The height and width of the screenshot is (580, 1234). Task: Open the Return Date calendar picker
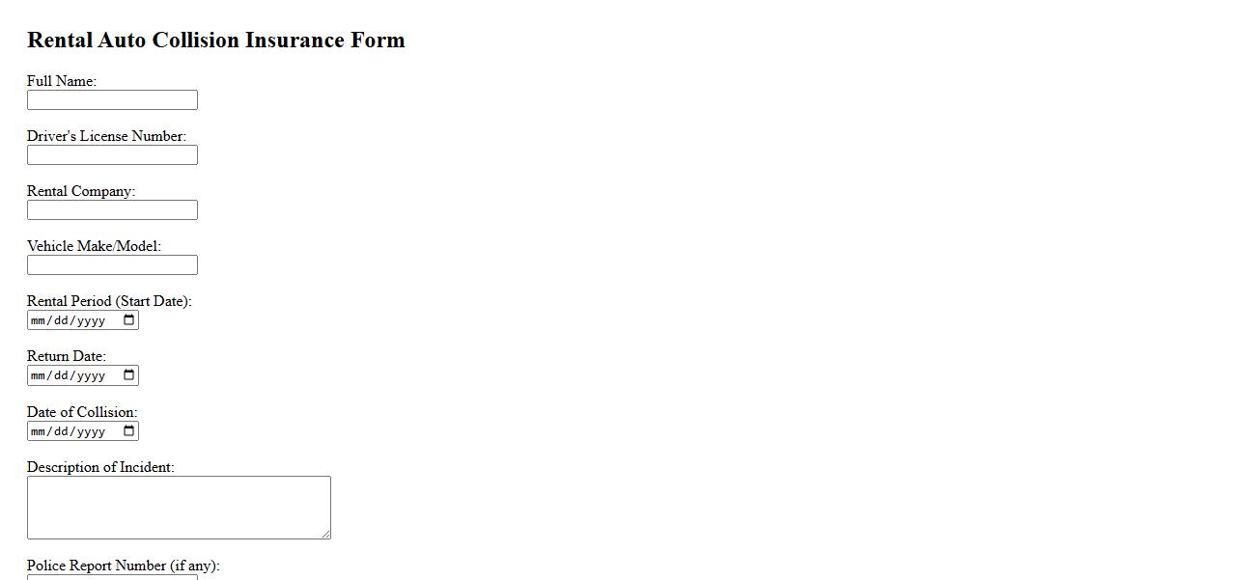(x=129, y=375)
